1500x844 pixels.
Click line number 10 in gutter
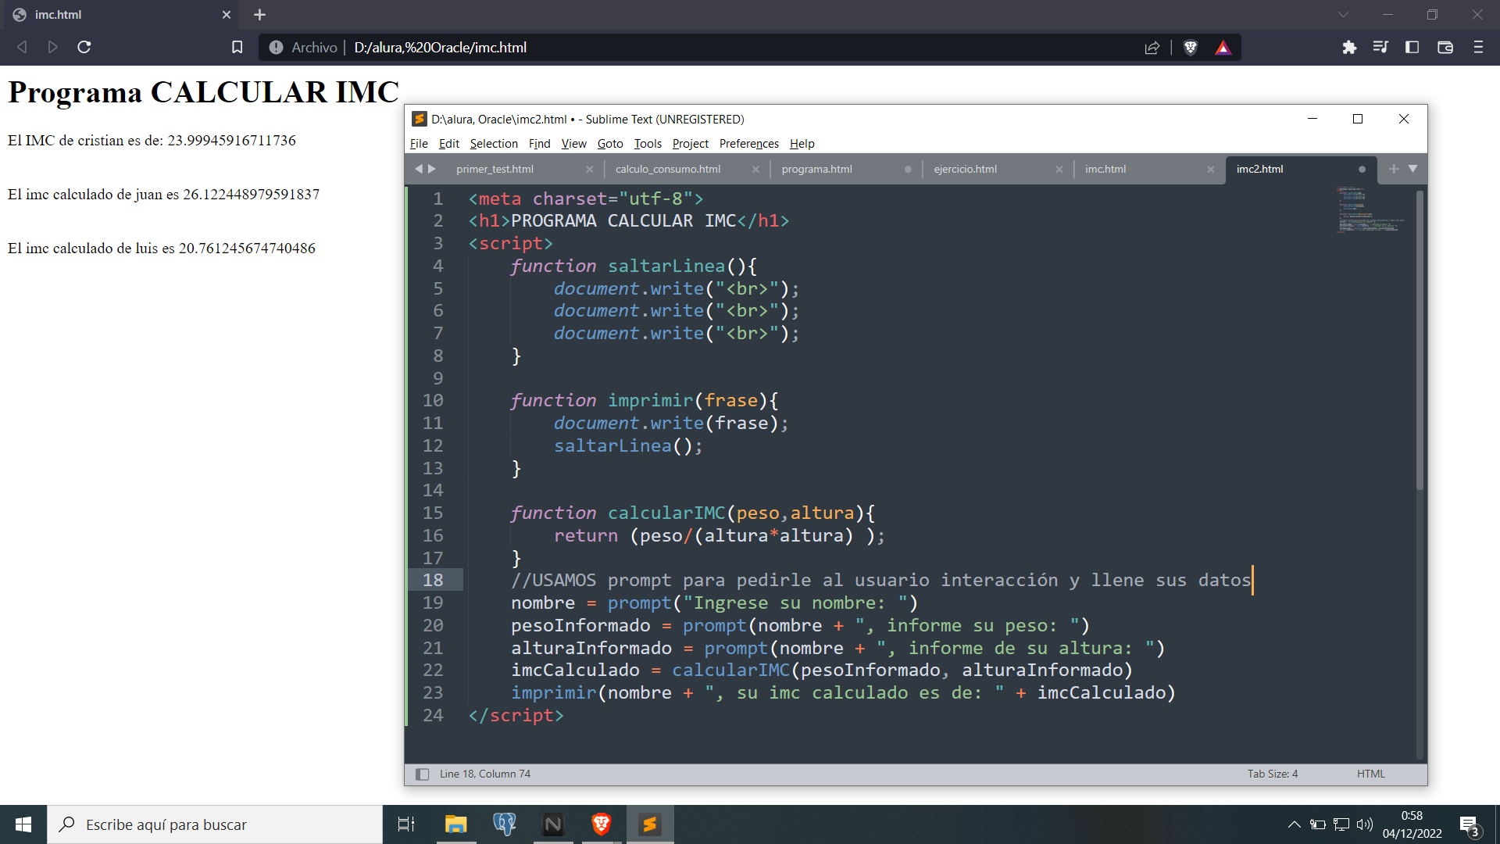tap(433, 401)
